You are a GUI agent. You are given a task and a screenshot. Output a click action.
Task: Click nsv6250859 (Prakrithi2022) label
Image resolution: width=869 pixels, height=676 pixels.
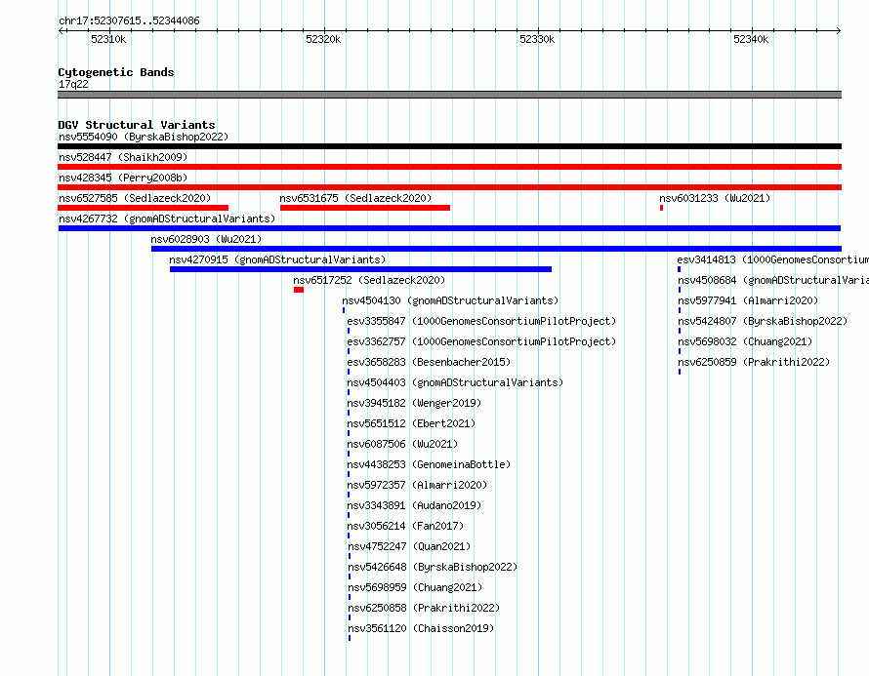click(754, 362)
